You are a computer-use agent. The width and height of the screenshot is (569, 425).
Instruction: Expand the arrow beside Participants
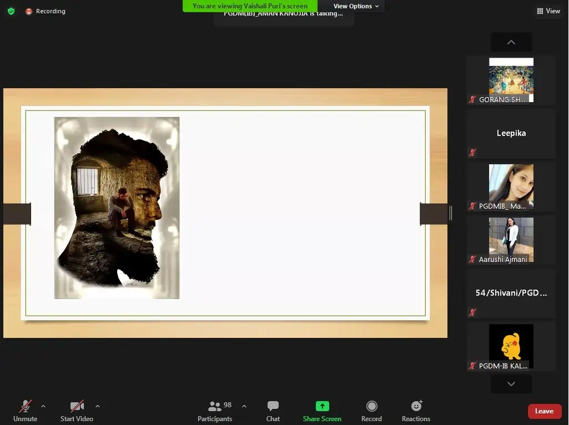244,406
